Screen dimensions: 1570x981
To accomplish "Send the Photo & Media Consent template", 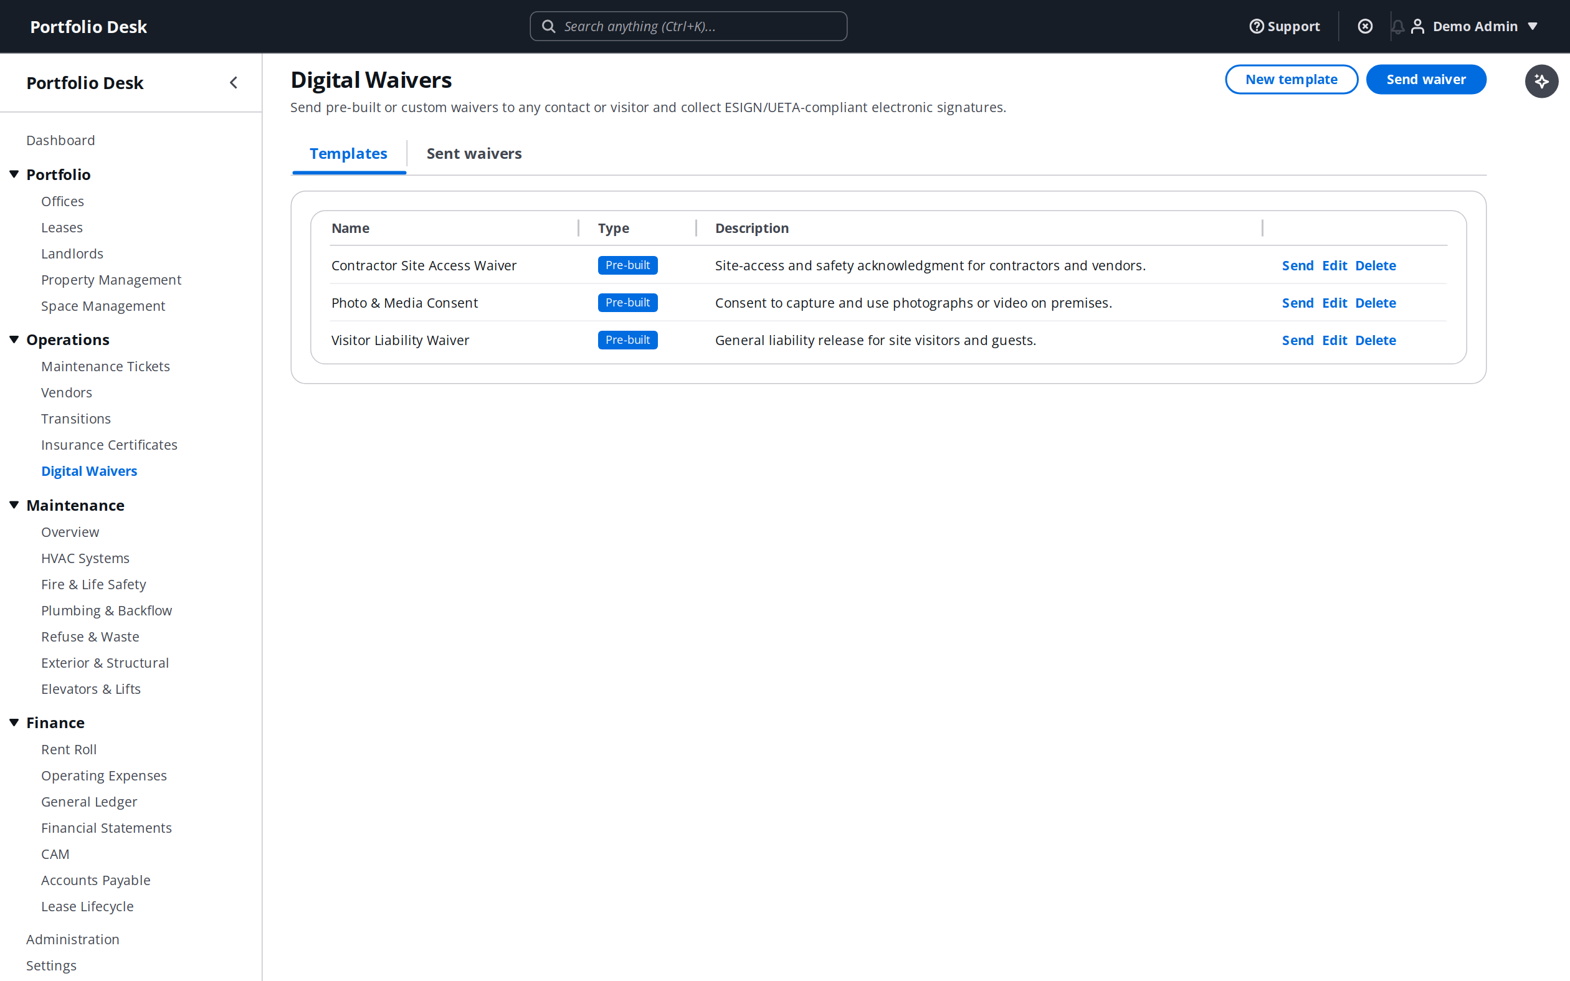I will coord(1298,303).
